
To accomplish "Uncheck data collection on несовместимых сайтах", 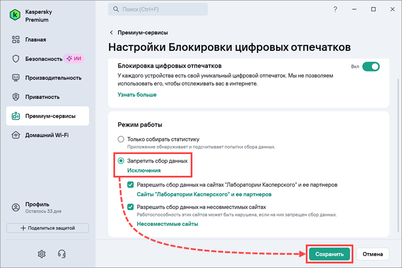I will coord(131,207).
